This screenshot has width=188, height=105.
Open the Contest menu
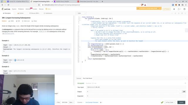pyautogui.click(x=35, y=9)
